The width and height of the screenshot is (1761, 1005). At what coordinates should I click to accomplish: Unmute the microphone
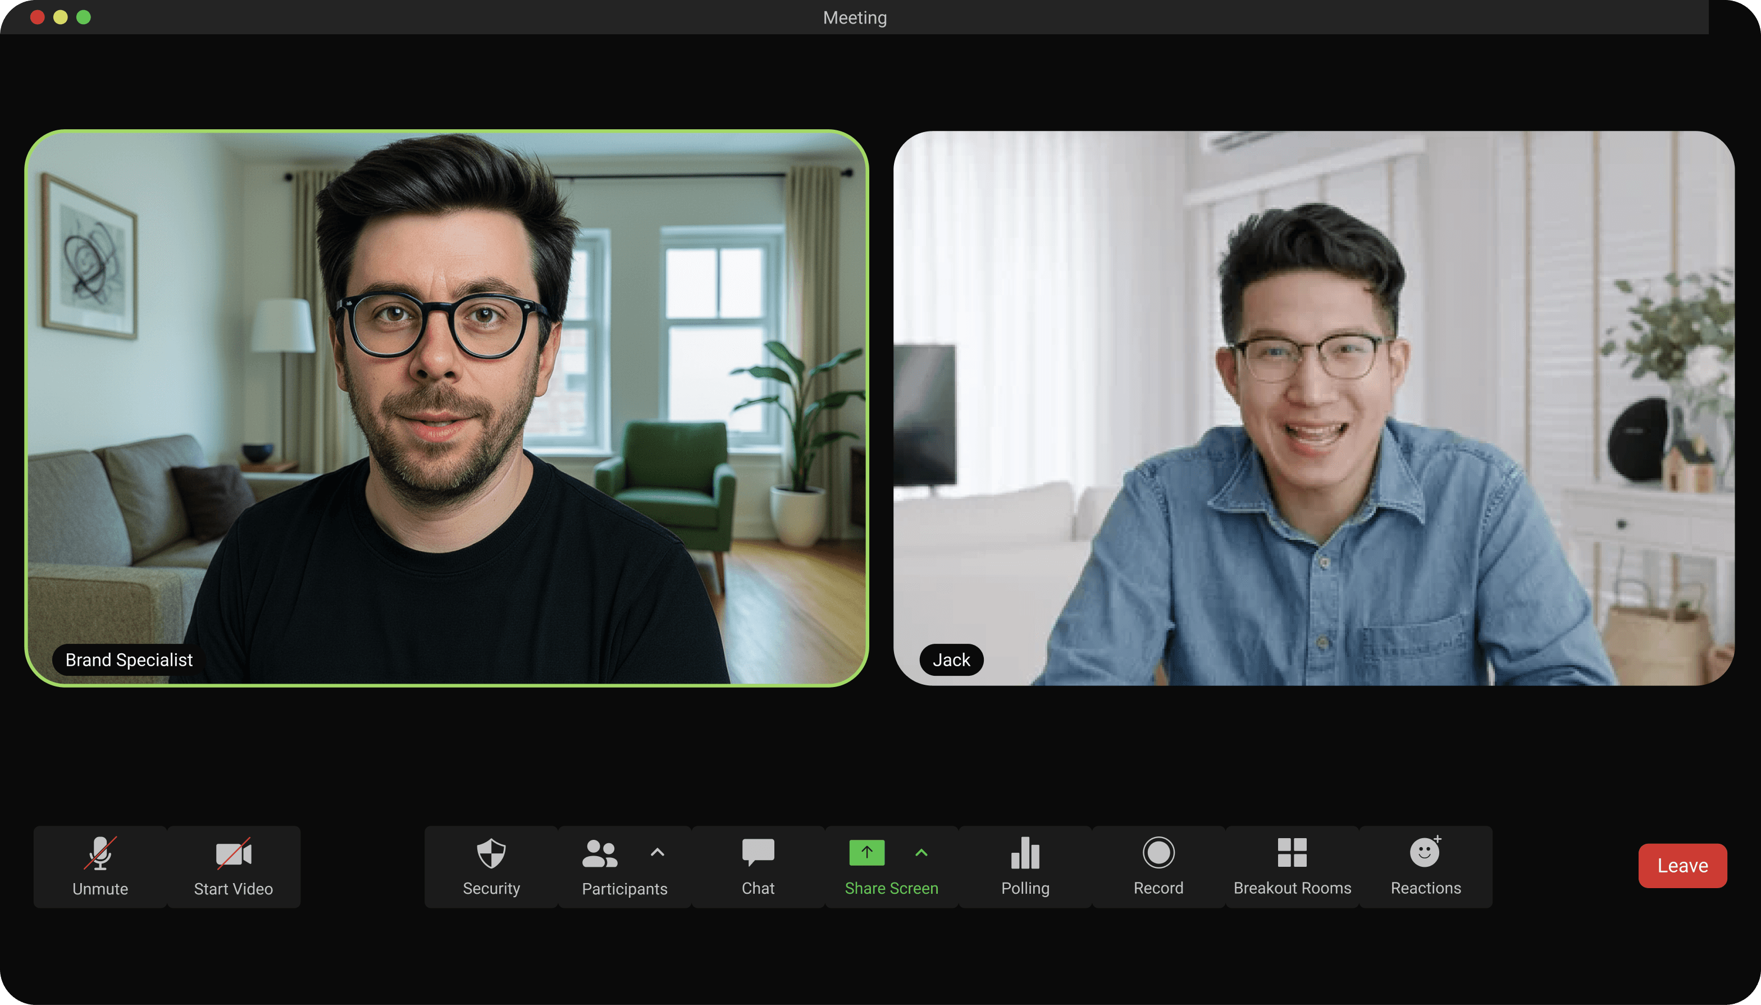100,866
